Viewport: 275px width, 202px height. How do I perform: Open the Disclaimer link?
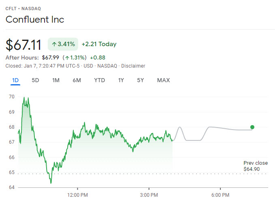pyautogui.click(x=133, y=66)
